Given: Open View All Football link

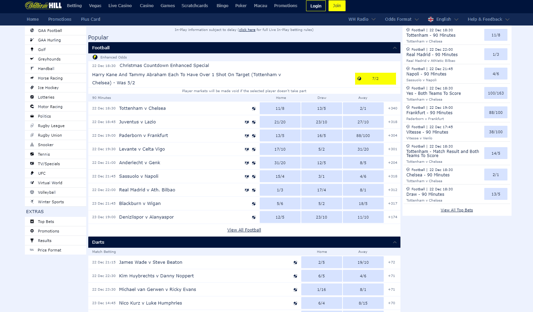Looking at the screenshot, I should (x=244, y=230).
